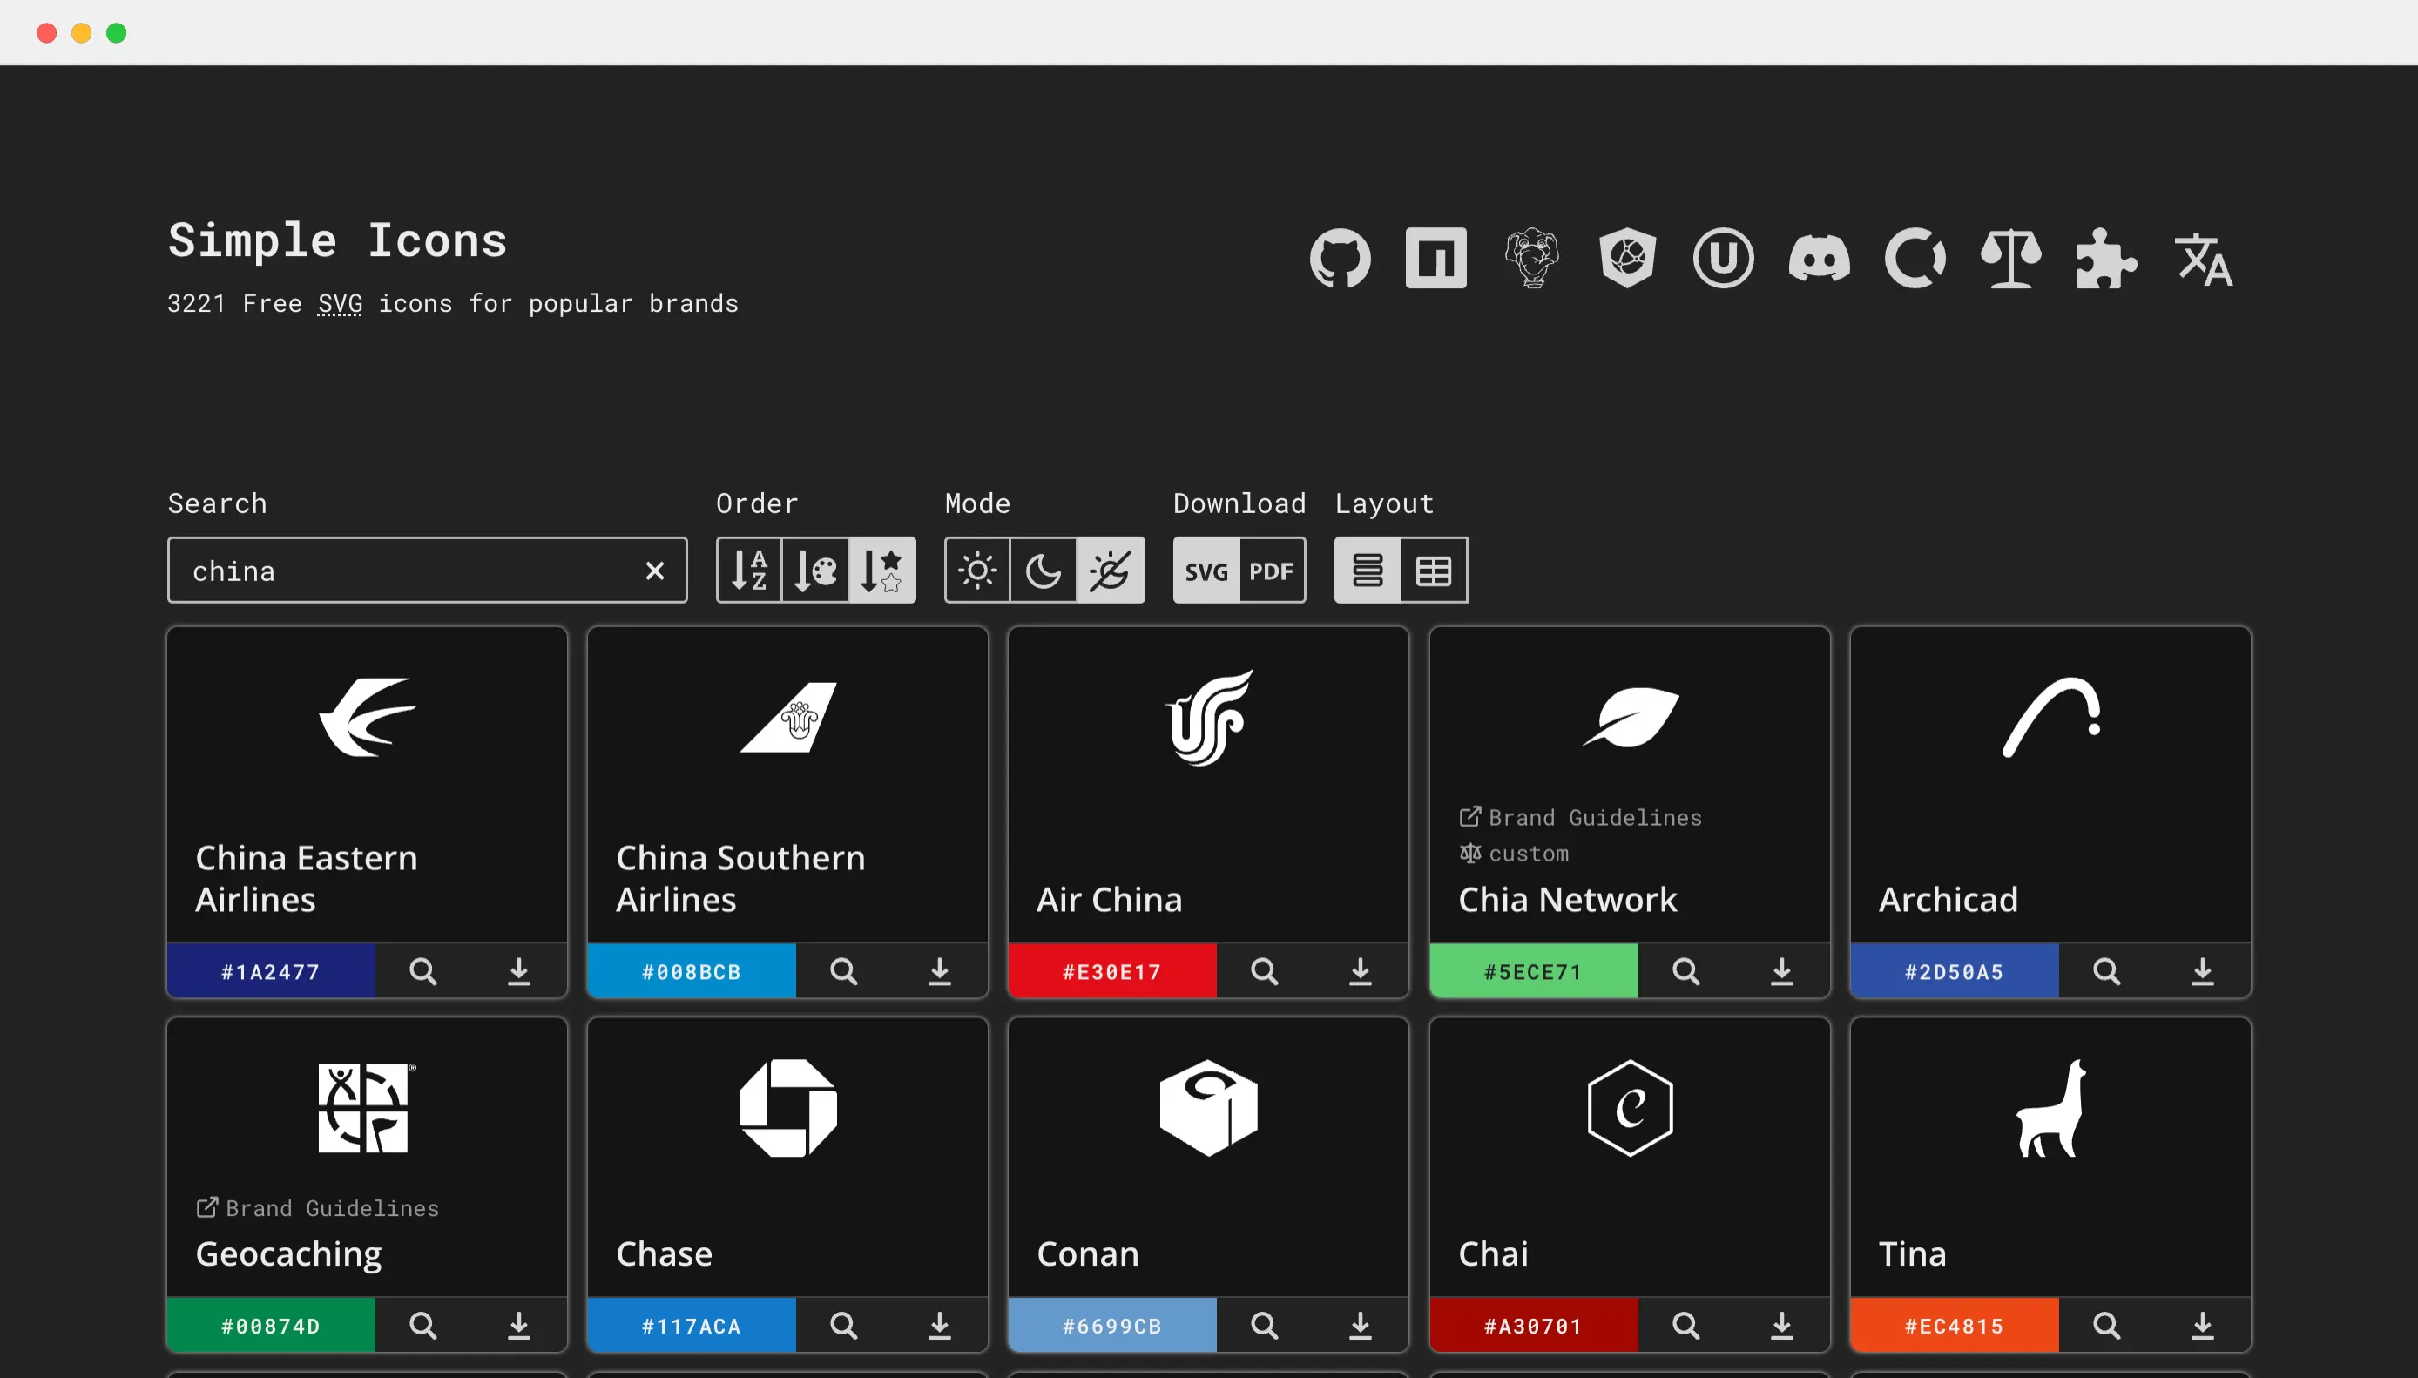Download Geocaching icon
Image resolution: width=2418 pixels, height=1378 pixels.
coord(518,1325)
